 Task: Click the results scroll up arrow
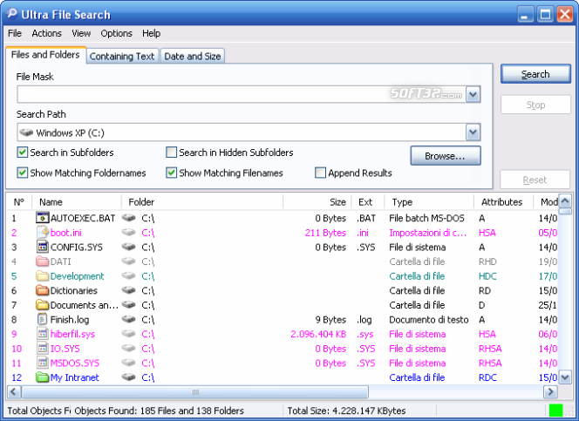[x=565, y=201]
